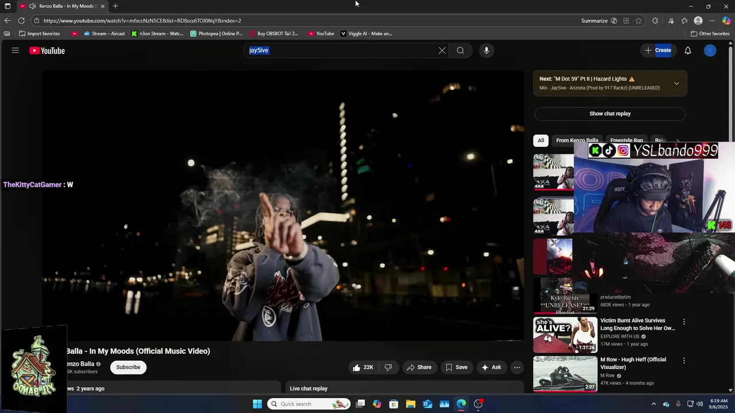Screen dimensions: 735x413
Task: Open Kenzo Balla channel name
Action: (x=80, y=364)
